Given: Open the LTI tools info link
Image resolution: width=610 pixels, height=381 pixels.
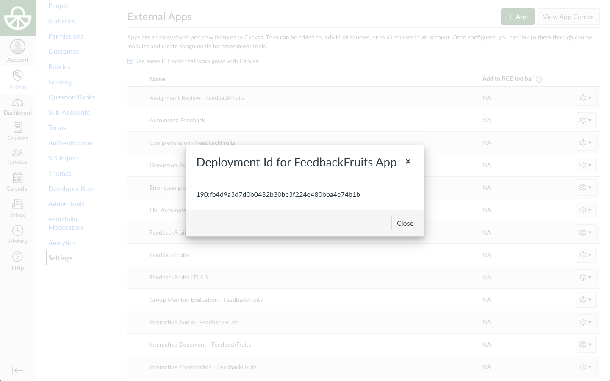Looking at the screenshot, I should coord(193,61).
